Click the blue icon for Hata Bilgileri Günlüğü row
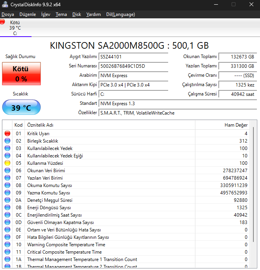 click(x=7, y=237)
